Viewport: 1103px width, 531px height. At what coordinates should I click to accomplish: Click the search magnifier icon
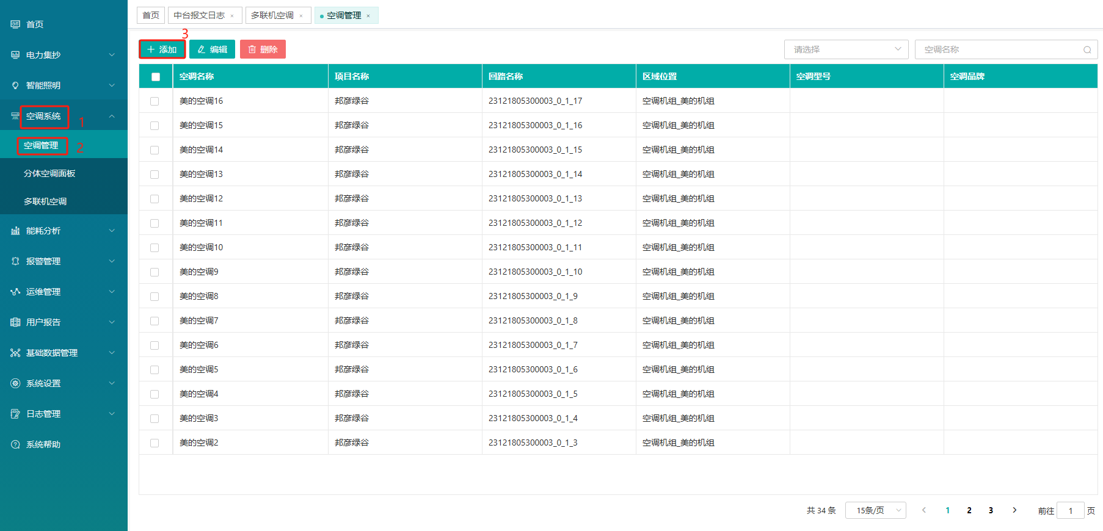[x=1087, y=50]
